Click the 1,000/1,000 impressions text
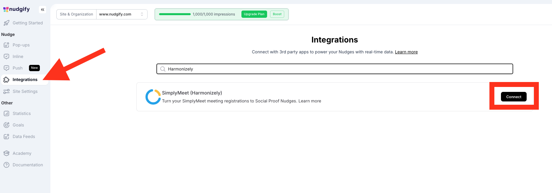Viewport: 552px width, 193px height. pos(214,14)
